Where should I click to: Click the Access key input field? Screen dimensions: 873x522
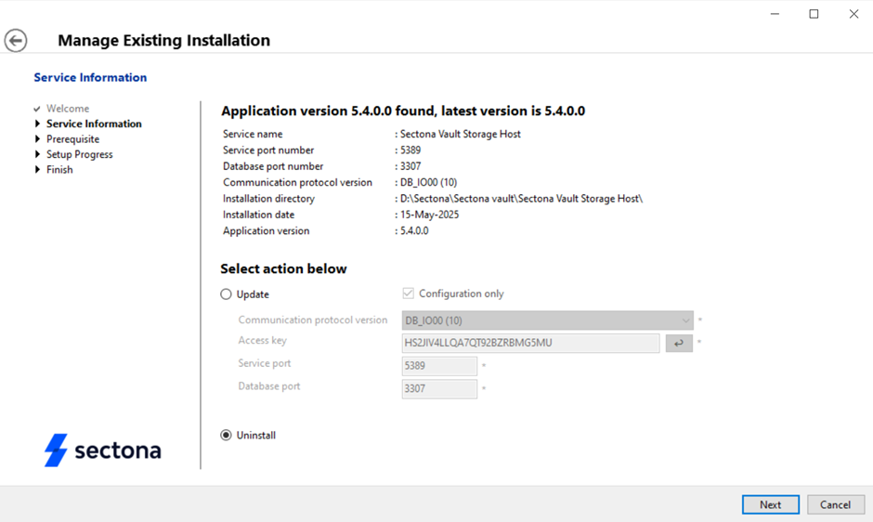[x=530, y=344]
